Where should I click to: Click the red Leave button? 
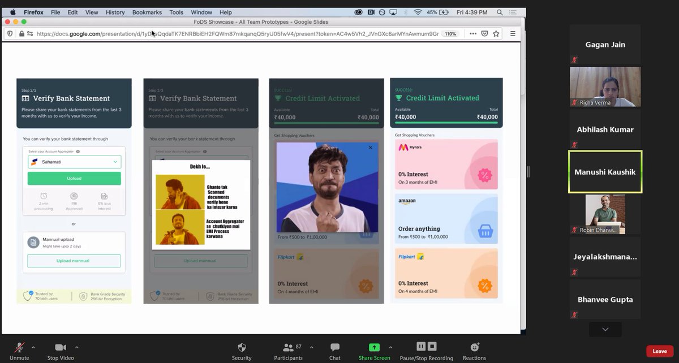tap(659, 351)
